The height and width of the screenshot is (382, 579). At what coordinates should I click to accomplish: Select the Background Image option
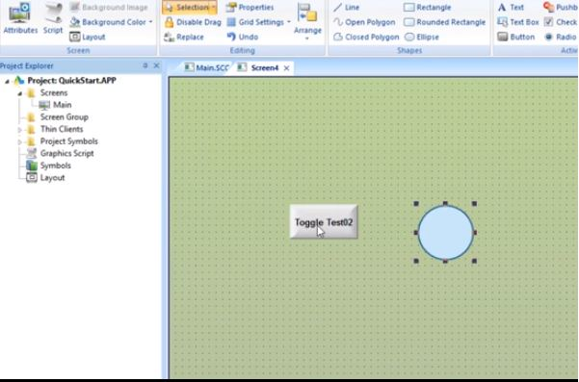click(x=109, y=7)
